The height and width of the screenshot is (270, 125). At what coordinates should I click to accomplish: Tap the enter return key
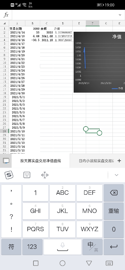114,247
